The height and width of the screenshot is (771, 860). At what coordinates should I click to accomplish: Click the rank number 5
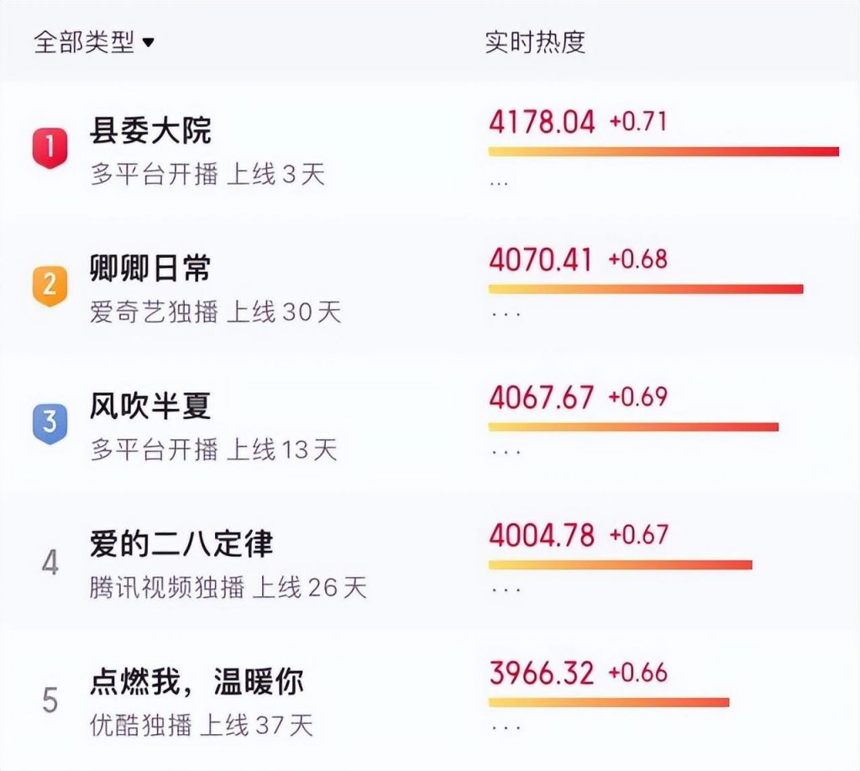pyautogui.click(x=50, y=700)
